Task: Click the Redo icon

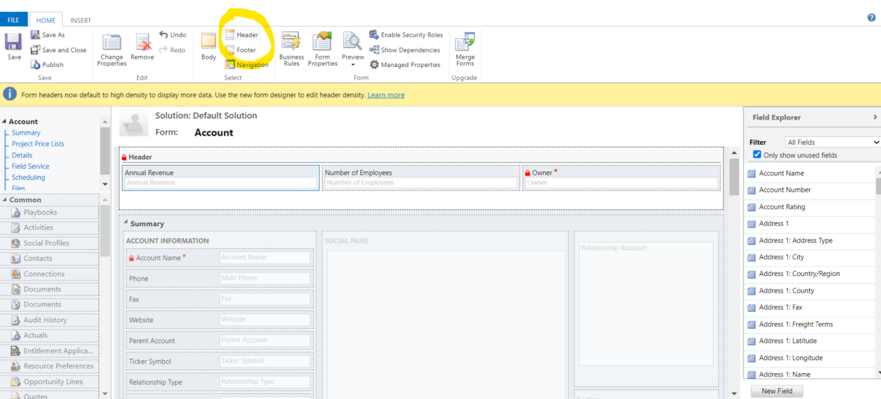Action: (x=171, y=49)
